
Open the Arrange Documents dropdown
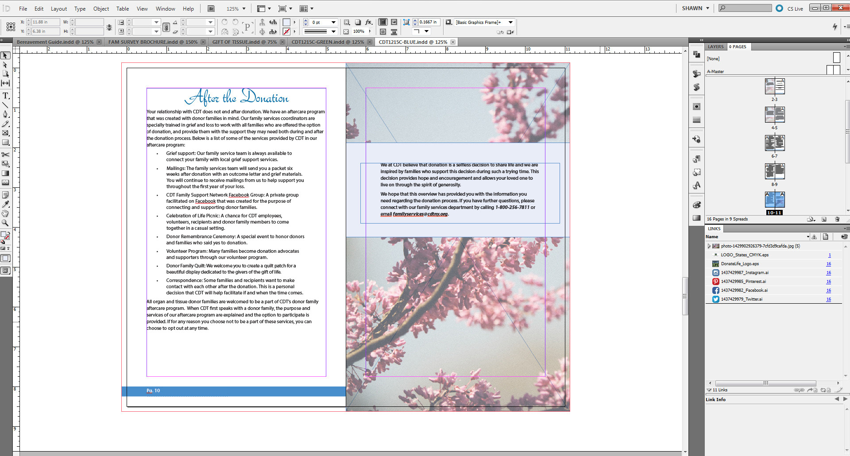click(x=306, y=8)
